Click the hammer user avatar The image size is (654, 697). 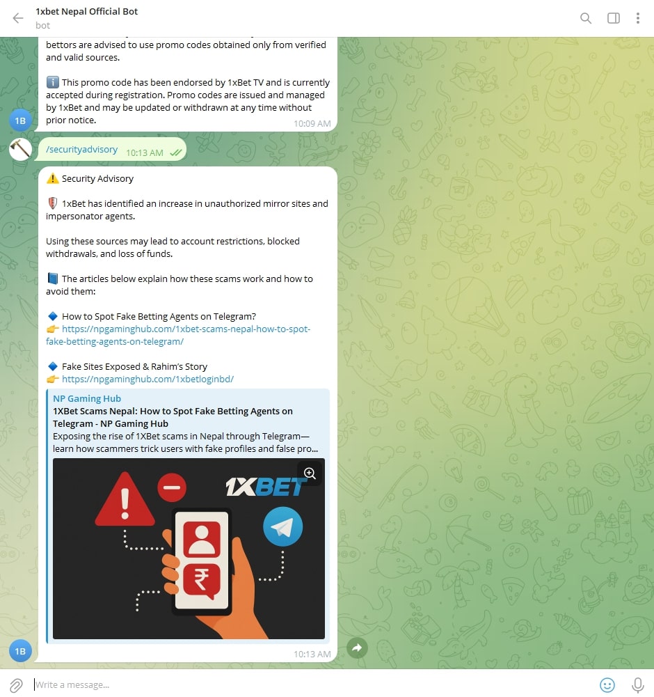click(x=20, y=149)
